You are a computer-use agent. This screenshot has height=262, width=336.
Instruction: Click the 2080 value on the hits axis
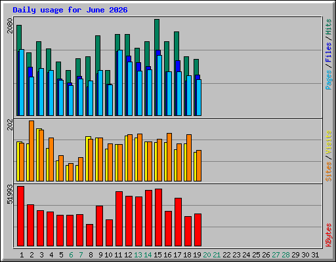(10, 26)
